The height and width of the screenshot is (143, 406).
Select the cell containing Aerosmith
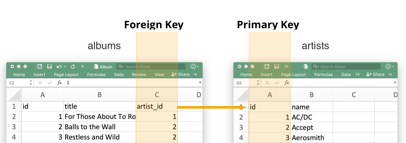pos(311,138)
